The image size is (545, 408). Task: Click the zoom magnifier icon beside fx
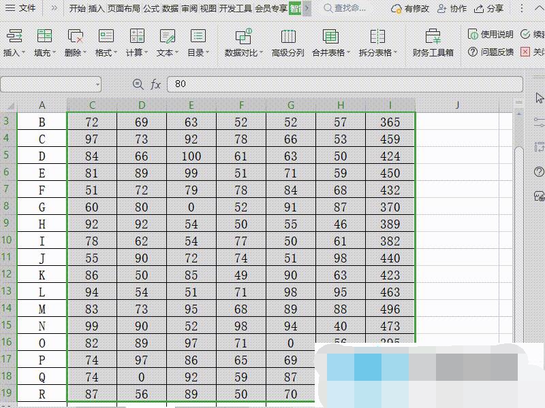coord(138,84)
